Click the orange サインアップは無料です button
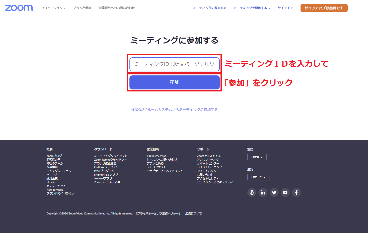Screen dimensions: 368x233 [x=324, y=8]
